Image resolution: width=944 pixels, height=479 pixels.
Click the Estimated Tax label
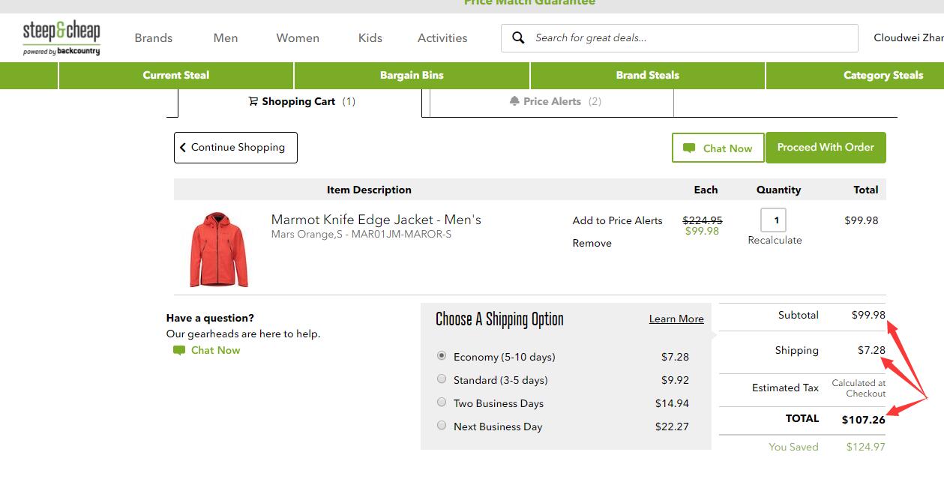click(x=785, y=388)
